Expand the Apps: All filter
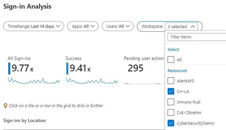 click(x=83, y=26)
